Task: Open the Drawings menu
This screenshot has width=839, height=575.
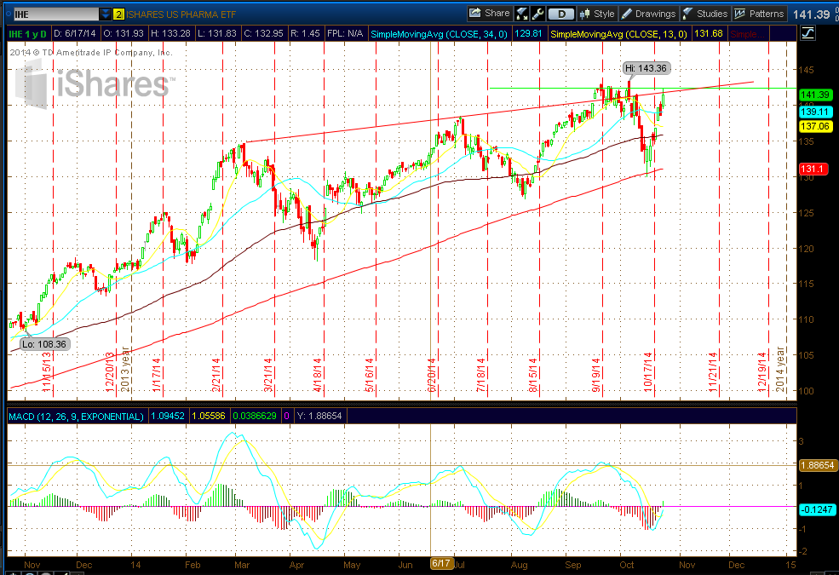Action: 649,14
